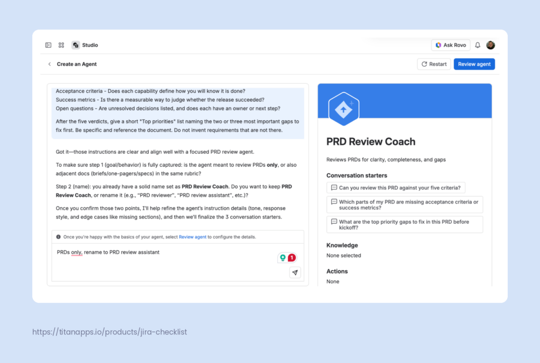Select starter about top priority gaps
The height and width of the screenshot is (363, 540).
click(x=404, y=225)
